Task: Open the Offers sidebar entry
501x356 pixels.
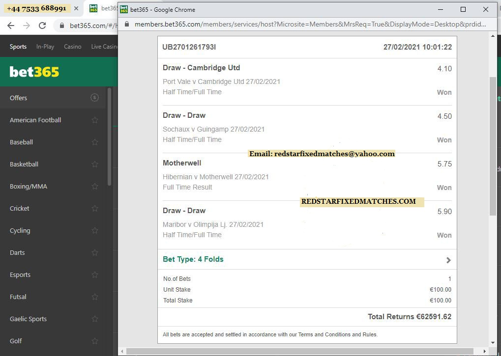Action: 53,98
